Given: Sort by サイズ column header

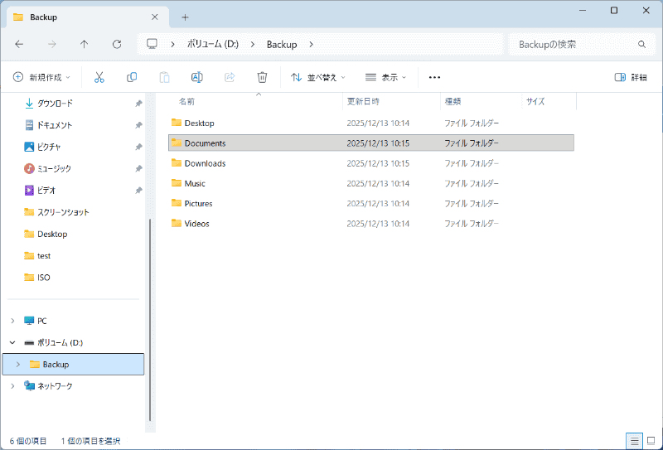Looking at the screenshot, I should pyautogui.click(x=535, y=101).
